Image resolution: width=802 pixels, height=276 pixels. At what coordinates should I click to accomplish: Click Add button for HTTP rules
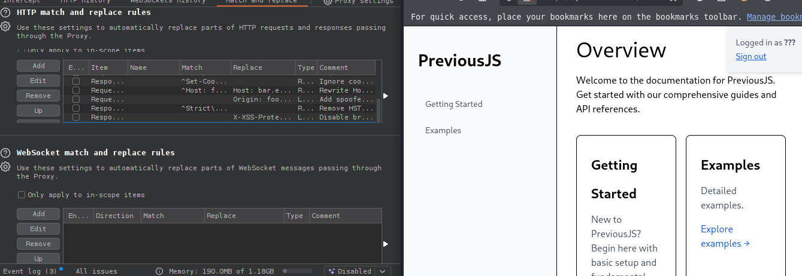(x=38, y=66)
